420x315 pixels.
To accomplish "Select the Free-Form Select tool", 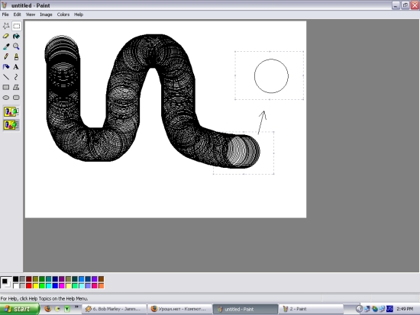I will pyautogui.click(x=6, y=26).
